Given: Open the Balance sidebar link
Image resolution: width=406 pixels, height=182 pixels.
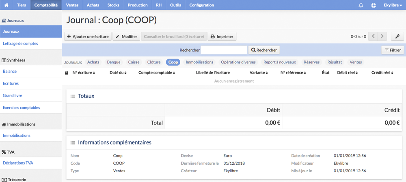Looking at the screenshot, I should click(31, 72).
